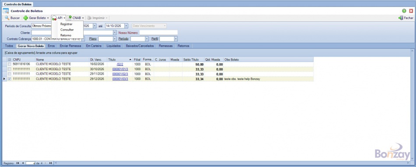
Task: Sort by the Obs Boleto column header
Action: [x=268, y=60]
